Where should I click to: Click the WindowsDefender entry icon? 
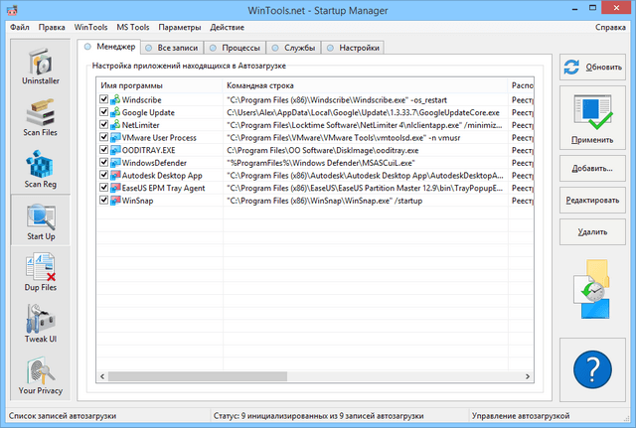[x=115, y=162]
